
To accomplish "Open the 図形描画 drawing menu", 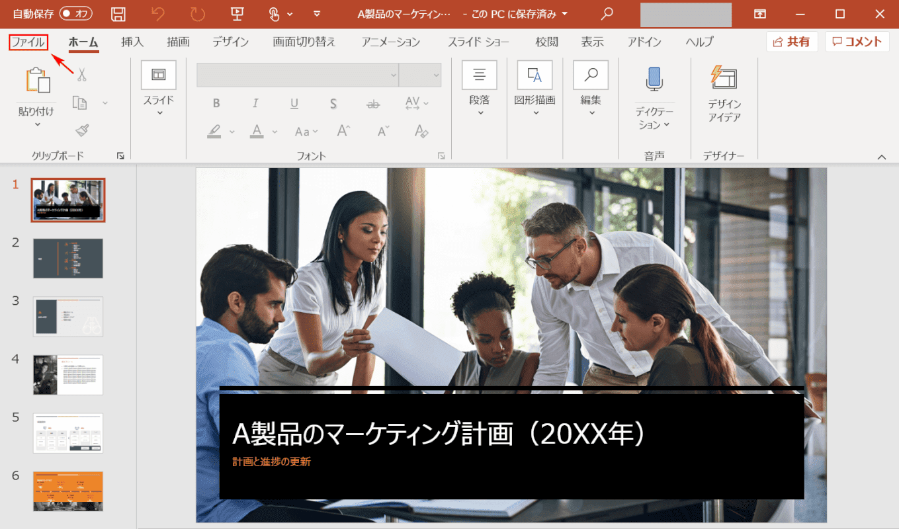I will coord(535,88).
